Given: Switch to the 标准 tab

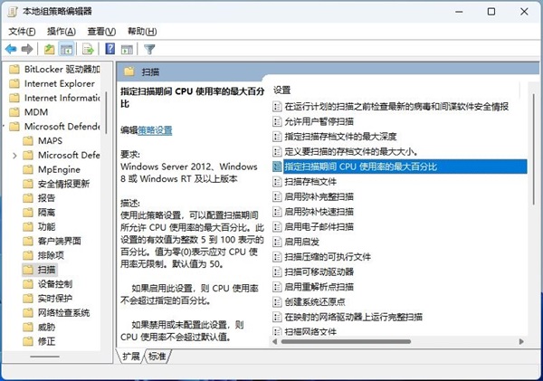Looking at the screenshot, I should tap(157, 356).
